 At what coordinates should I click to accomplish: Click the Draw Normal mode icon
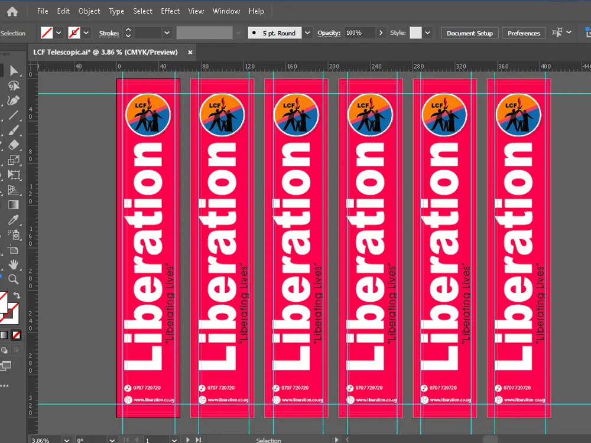pyautogui.click(x=4, y=350)
